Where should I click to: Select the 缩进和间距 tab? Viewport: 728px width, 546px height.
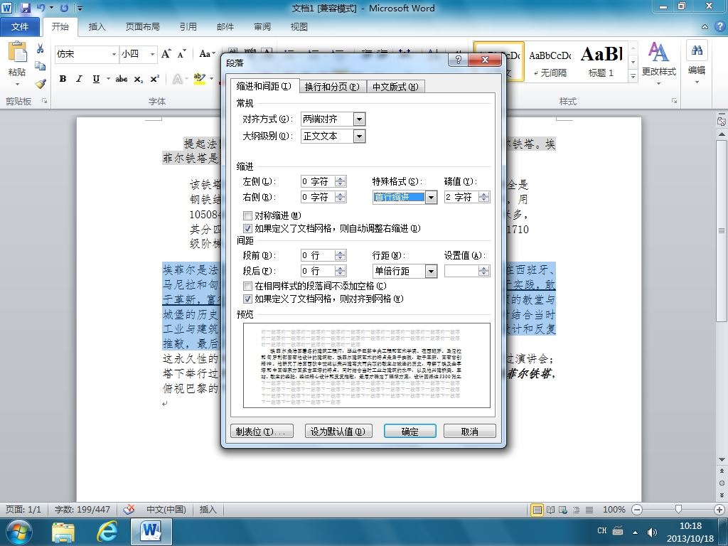point(264,86)
